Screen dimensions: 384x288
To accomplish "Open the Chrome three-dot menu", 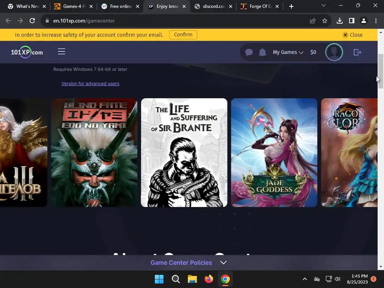I will (x=376, y=21).
